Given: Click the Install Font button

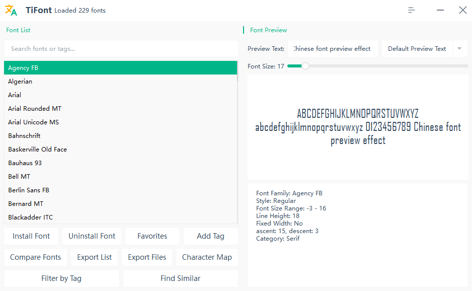Looking at the screenshot, I should [x=31, y=236].
